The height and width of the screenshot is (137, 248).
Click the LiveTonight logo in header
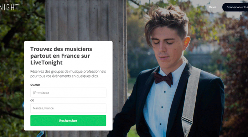(x=9, y=7)
